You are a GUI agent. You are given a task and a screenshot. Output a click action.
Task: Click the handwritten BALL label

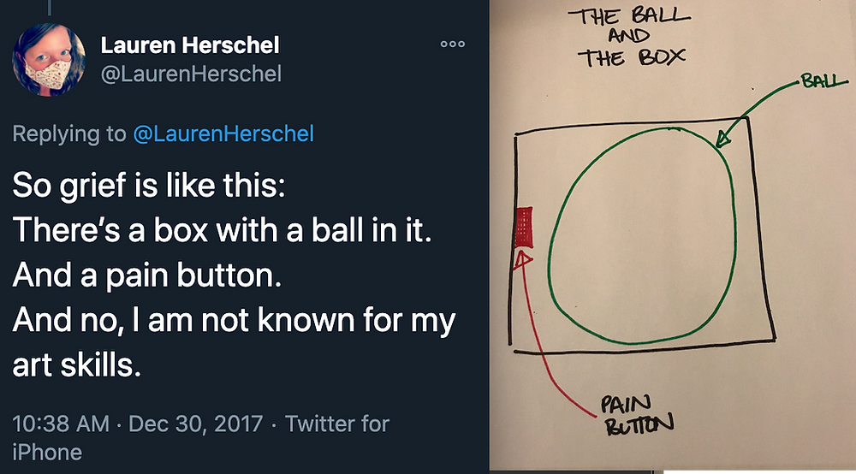point(823,82)
